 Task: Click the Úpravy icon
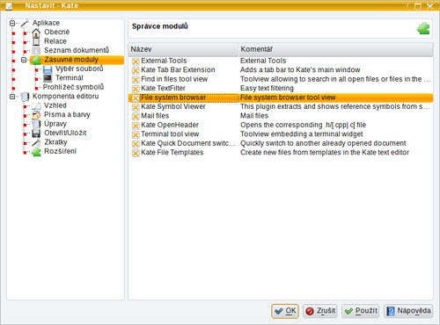pyautogui.click(x=36, y=124)
